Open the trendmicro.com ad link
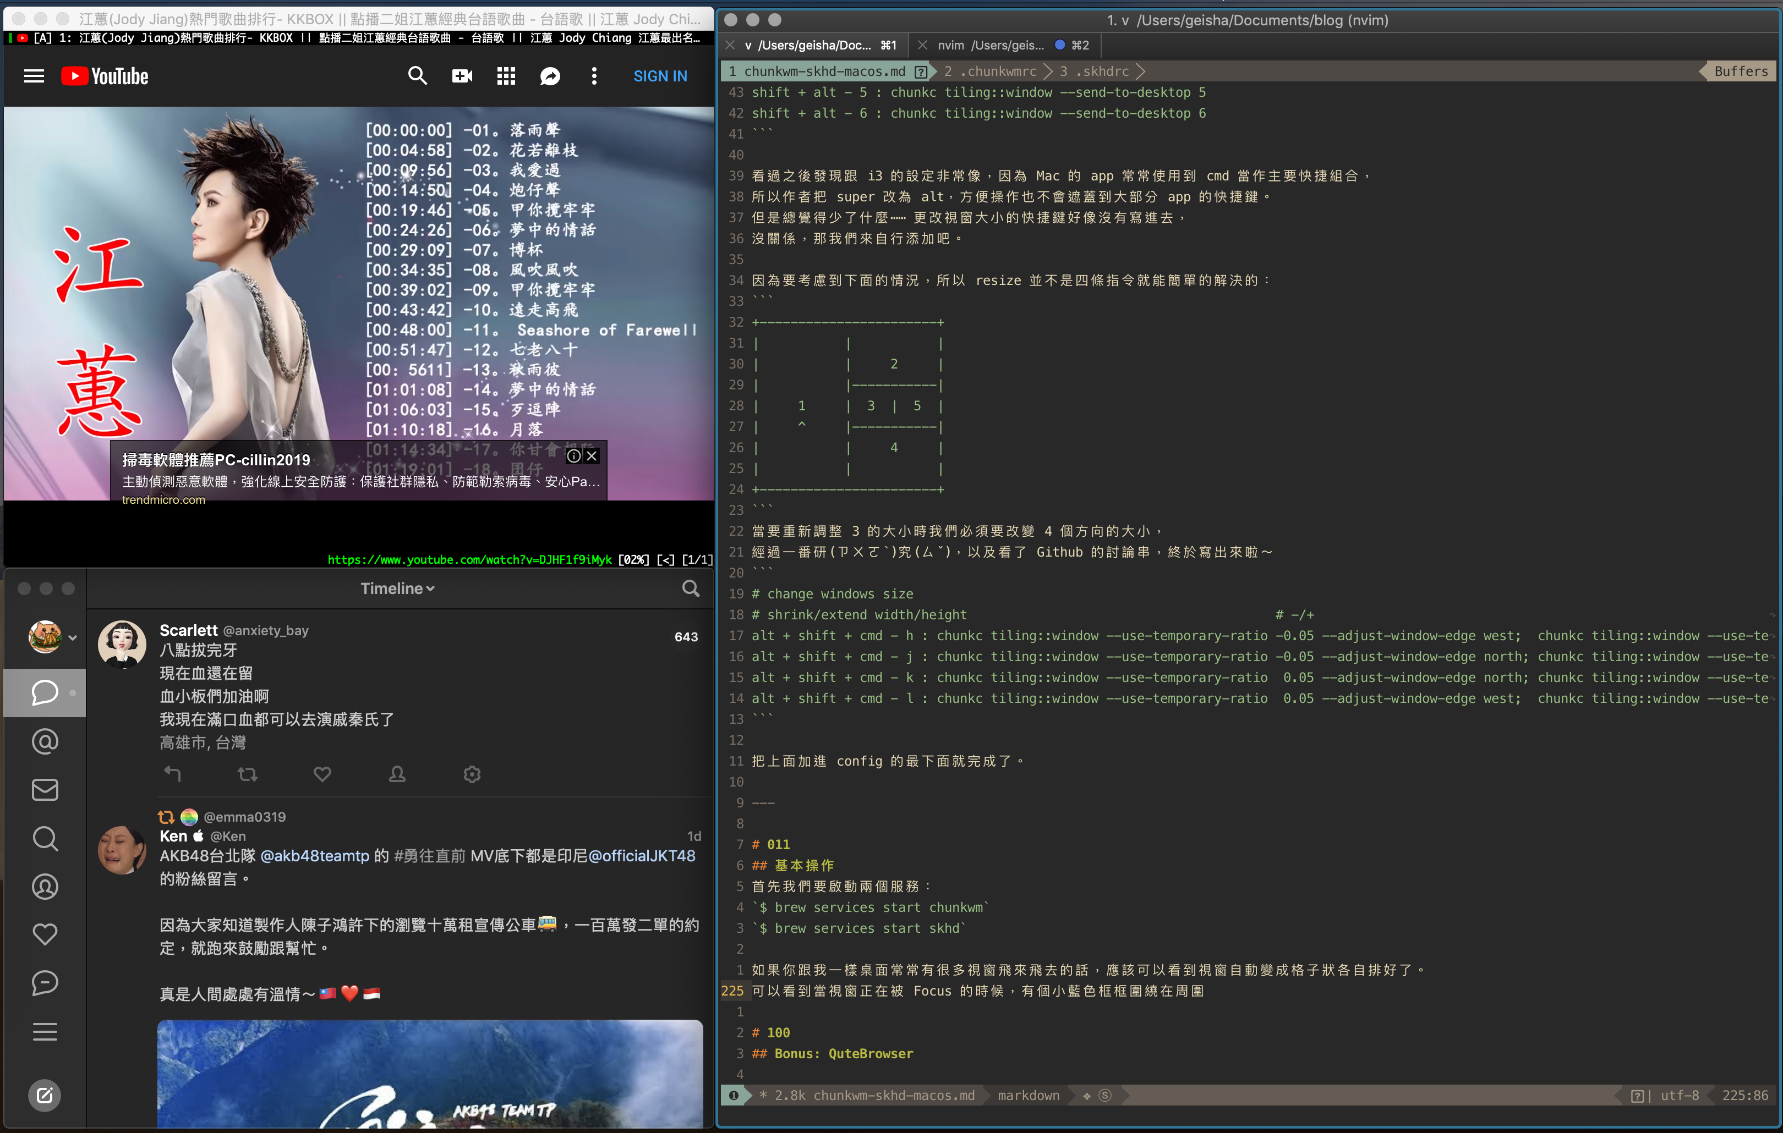 click(x=163, y=499)
